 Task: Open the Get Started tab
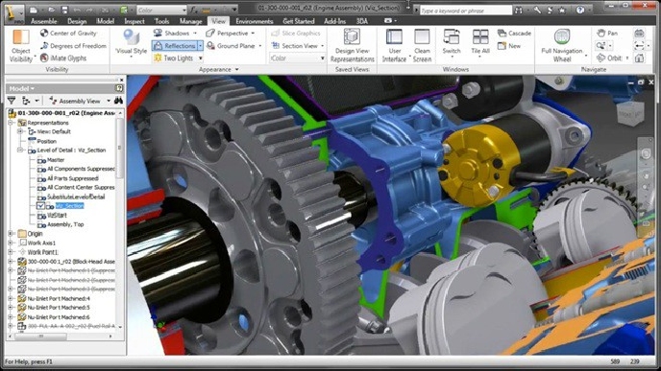[299, 21]
